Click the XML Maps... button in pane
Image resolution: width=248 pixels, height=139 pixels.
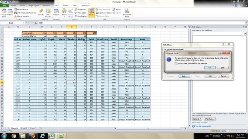[x=210, y=119]
